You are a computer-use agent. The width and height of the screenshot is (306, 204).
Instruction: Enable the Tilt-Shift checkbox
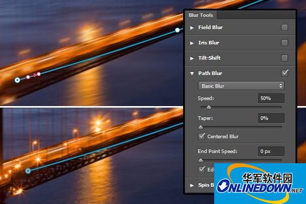(x=285, y=58)
